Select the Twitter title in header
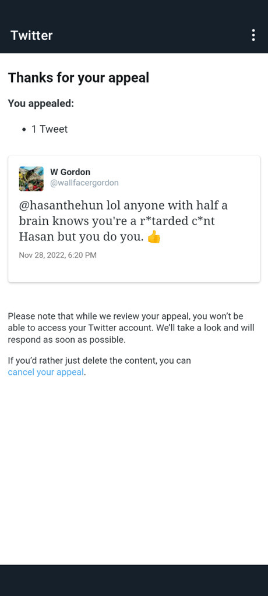268x596 pixels. click(31, 36)
